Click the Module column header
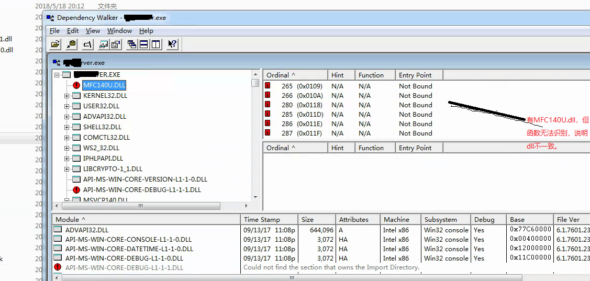 [x=147, y=219]
